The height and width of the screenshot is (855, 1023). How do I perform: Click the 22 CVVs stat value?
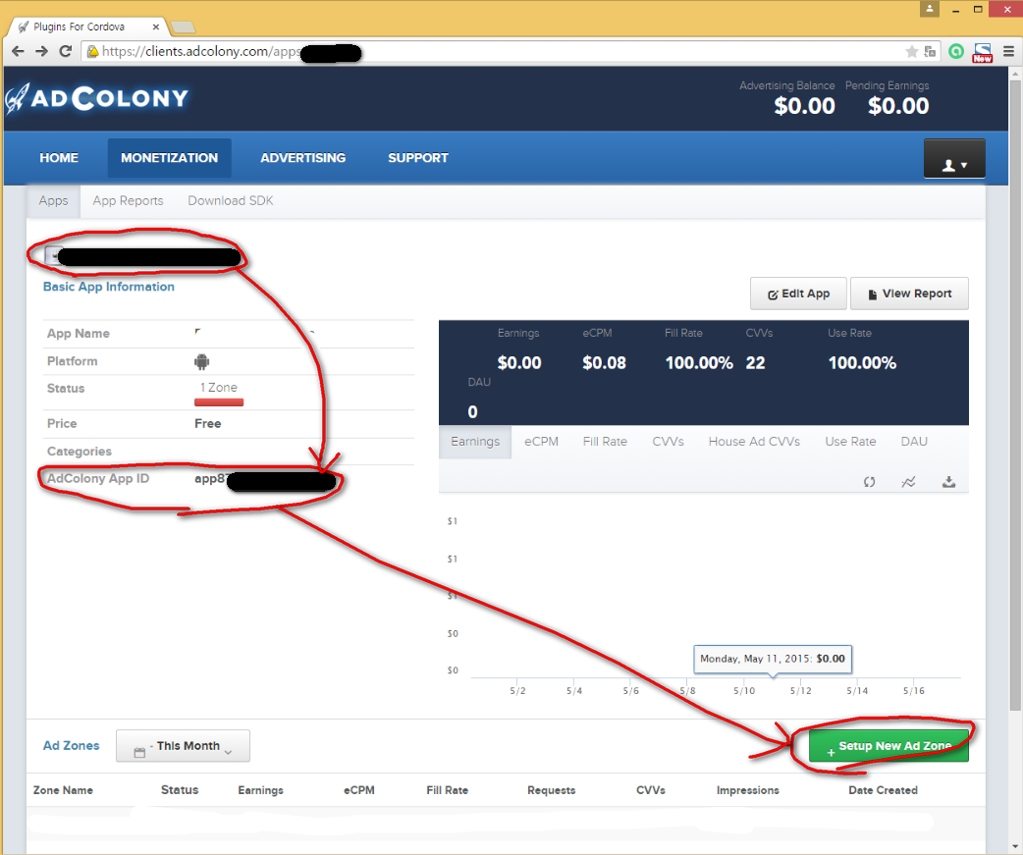[755, 363]
